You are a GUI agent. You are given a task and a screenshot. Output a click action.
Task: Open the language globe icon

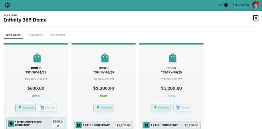click(x=226, y=5)
